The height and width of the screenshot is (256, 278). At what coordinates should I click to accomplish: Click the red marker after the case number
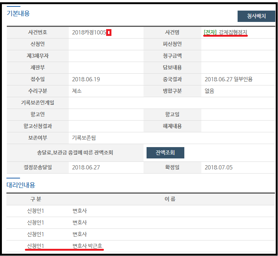[x=109, y=33]
